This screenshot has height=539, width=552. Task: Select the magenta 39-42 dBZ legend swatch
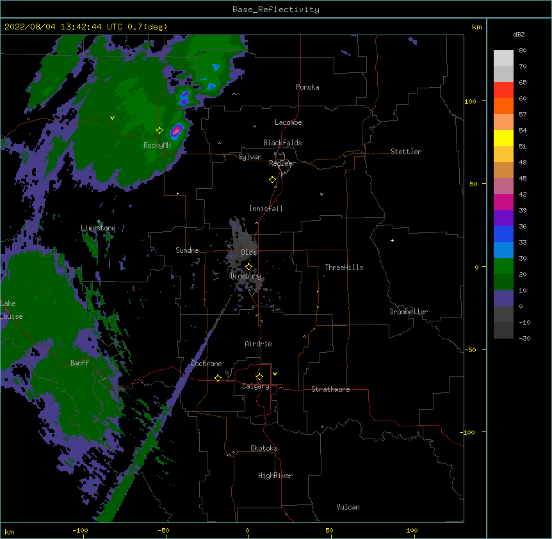click(x=503, y=202)
